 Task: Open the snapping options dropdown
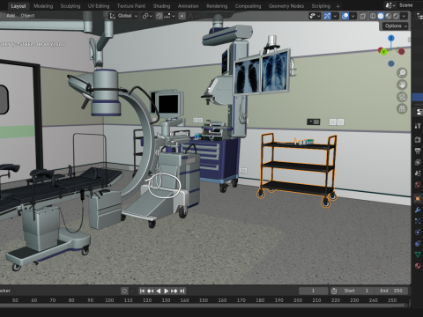pos(169,16)
